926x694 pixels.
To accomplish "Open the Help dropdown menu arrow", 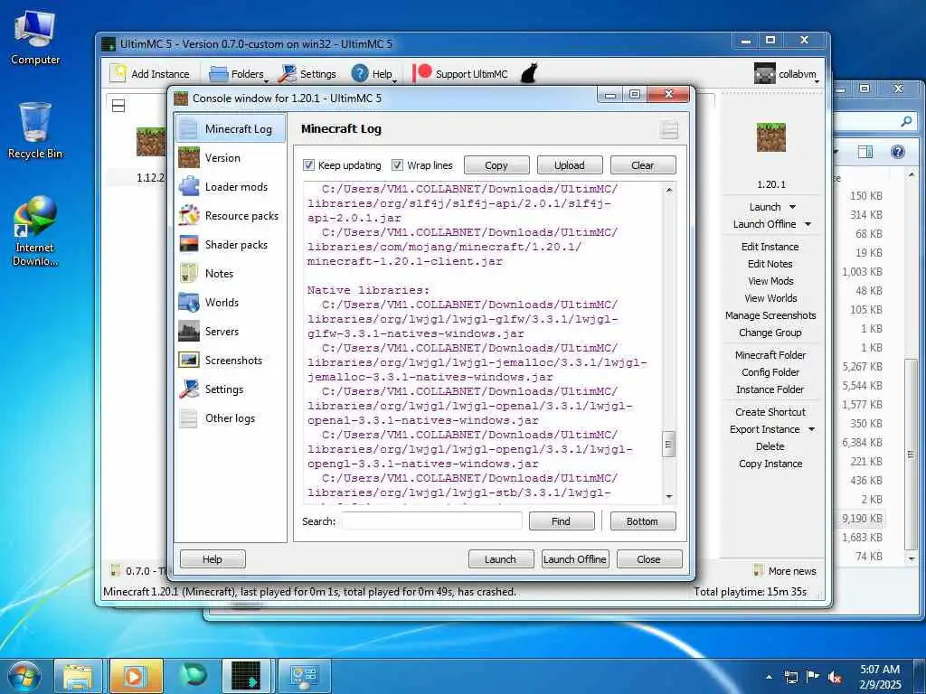I will [x=394, y=80].
